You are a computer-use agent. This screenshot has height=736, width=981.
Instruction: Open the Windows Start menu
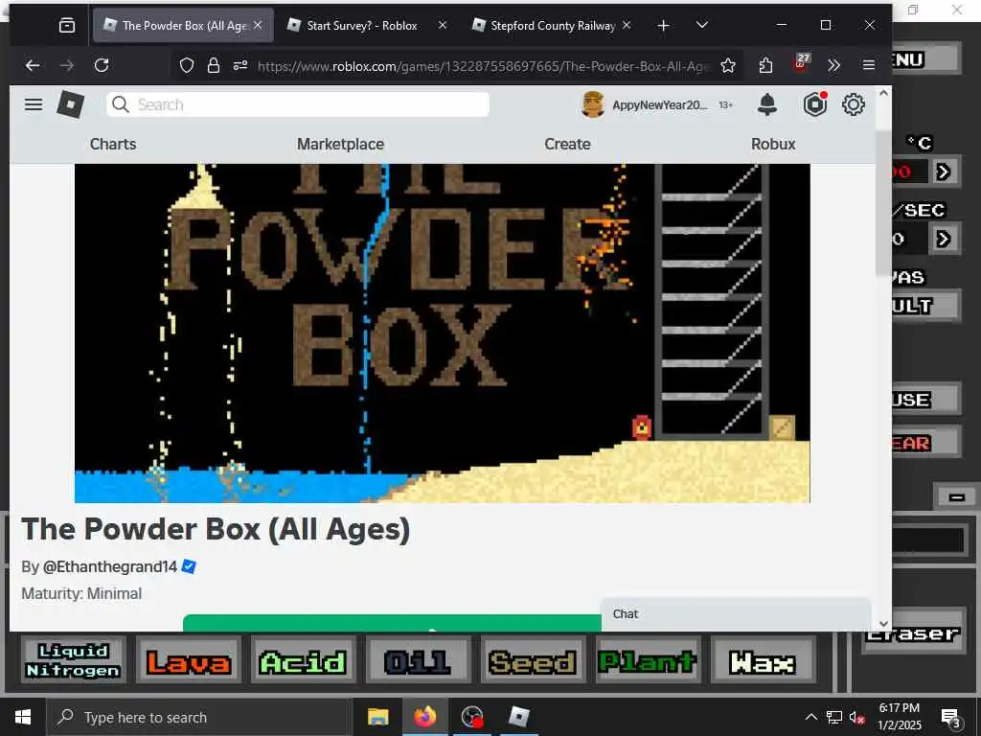[x=23, y=717]
